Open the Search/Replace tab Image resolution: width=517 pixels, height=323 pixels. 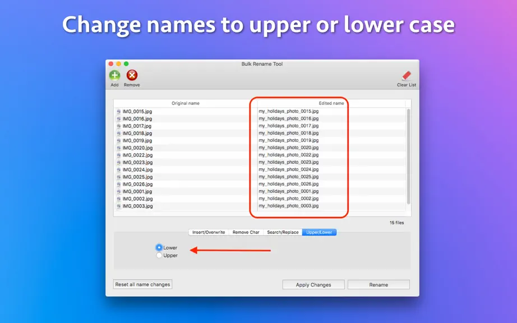[283, 232]
